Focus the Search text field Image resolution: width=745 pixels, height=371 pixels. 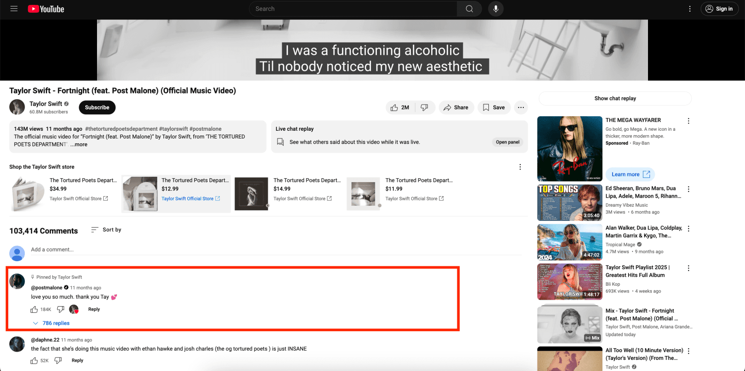click(x=353, y=9)
